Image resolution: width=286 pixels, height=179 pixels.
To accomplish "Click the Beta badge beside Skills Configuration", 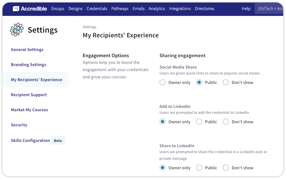I will coord(58,141).
